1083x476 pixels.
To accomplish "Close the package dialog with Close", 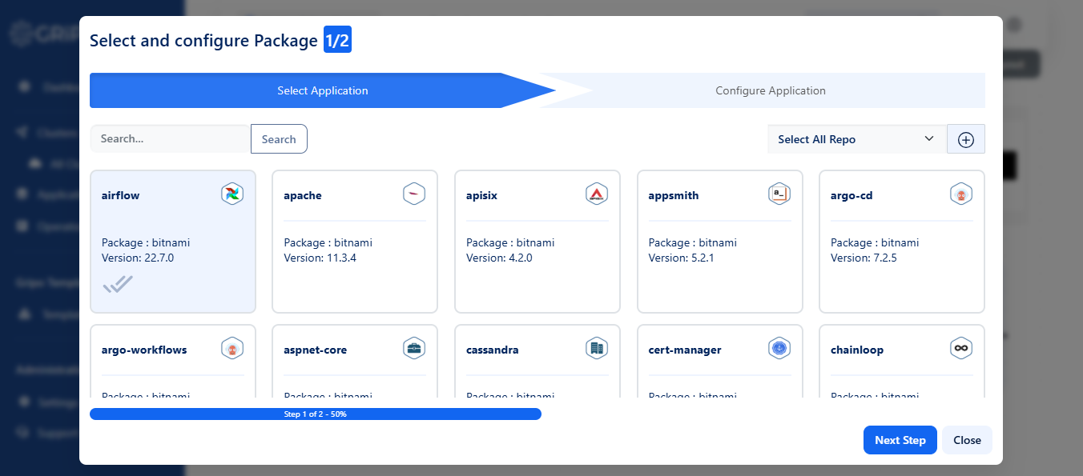I will click(x=967, y=440).
